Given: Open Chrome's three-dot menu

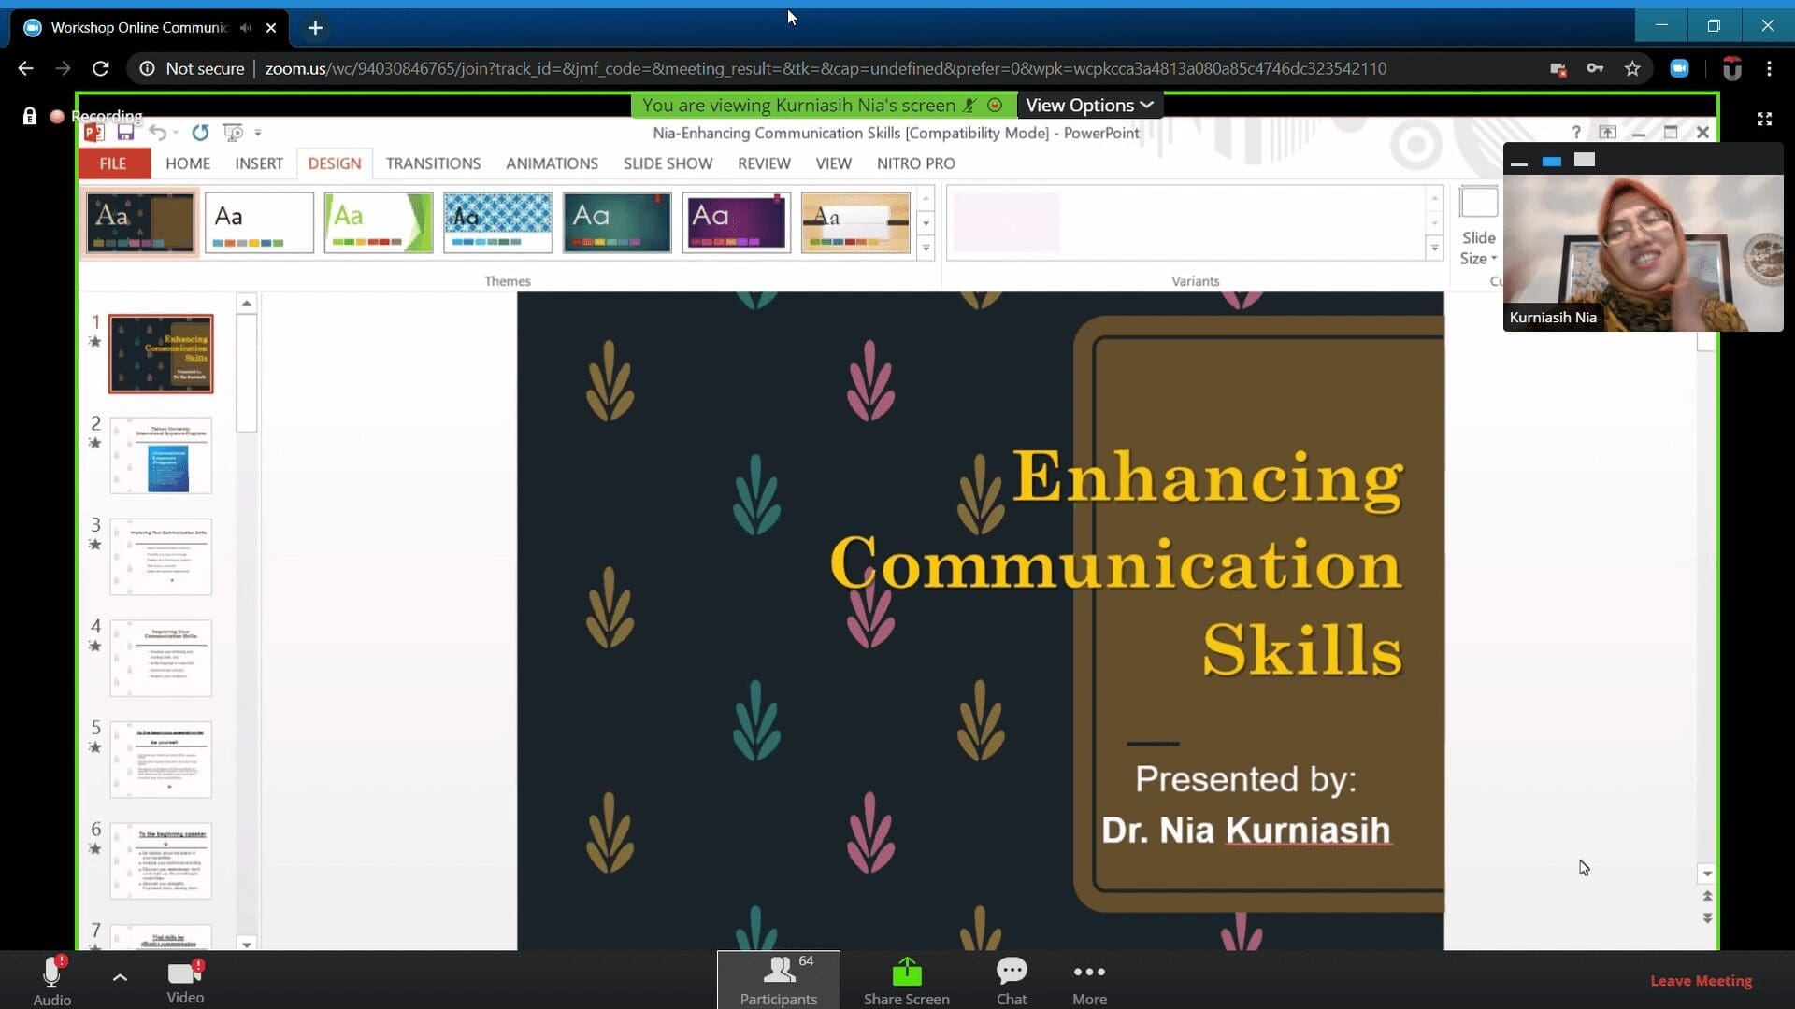Looking at the screenshot, I should coord(1769,68).
